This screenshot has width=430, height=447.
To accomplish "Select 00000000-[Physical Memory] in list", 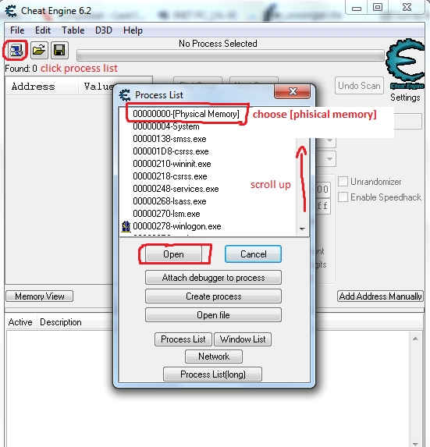I will click(186, 114).
